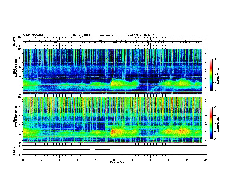Click the "6" tick on ch.1 frequency axis
The width and height of the screenshot is (231, 179).
coord(20,67)
